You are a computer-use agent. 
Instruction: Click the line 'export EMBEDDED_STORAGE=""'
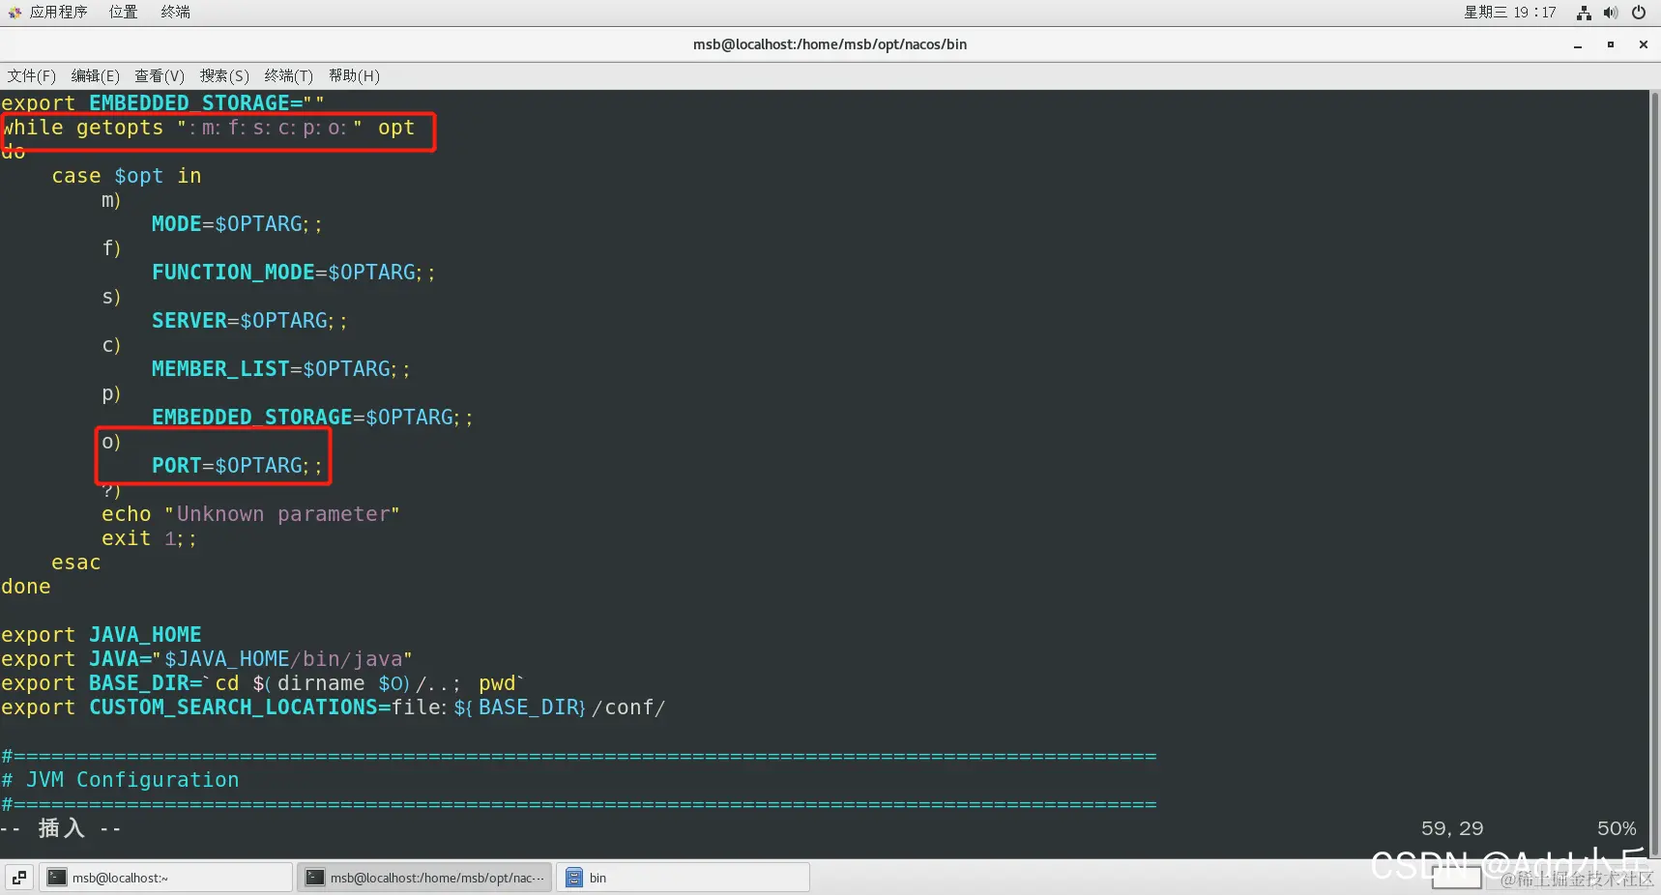point(162,102)
